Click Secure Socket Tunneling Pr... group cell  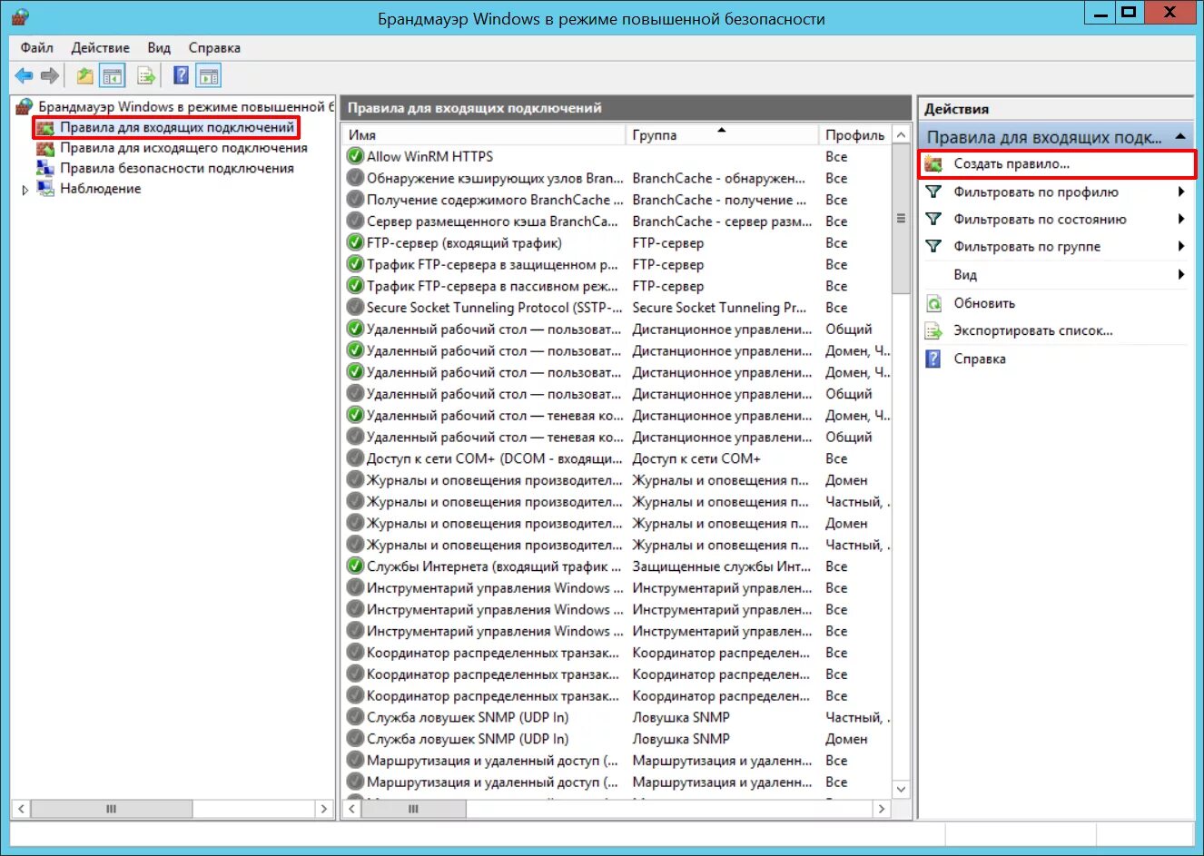pos(719,308)
